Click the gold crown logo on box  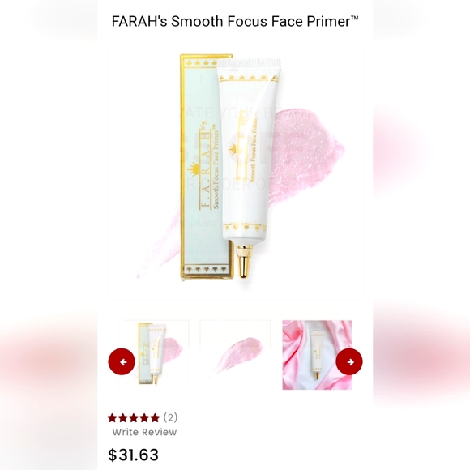tap(194, 172)
